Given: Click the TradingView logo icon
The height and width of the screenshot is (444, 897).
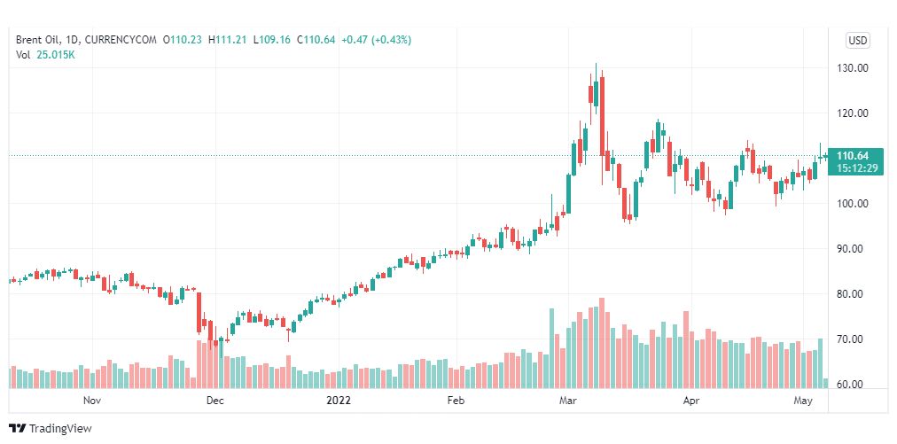Looking at the screenshot, I should (17, 428).
